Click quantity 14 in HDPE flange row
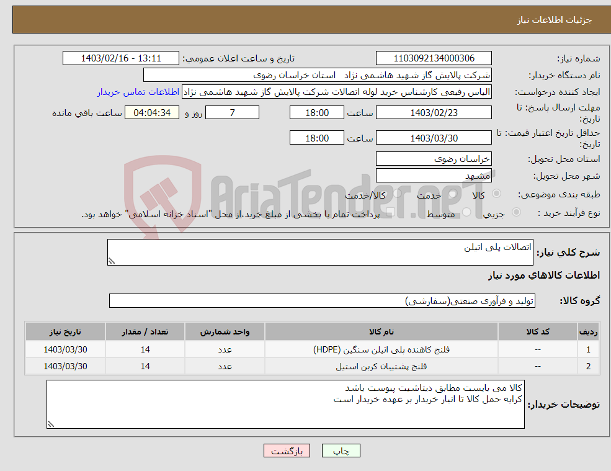611x471 pixels. pos(145,349)
